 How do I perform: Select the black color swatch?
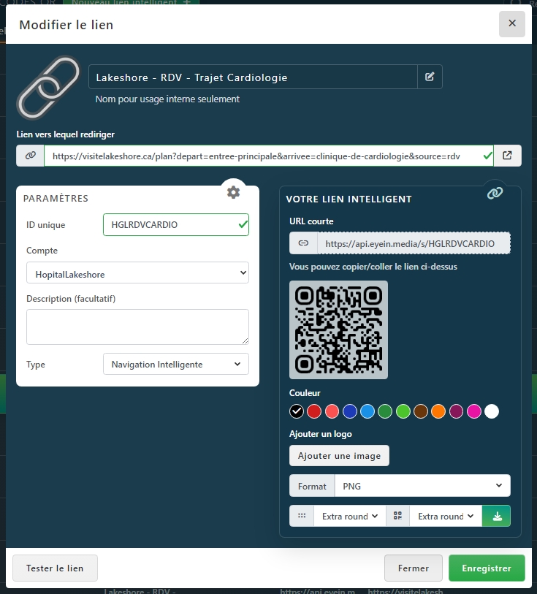tap(297, 411)
